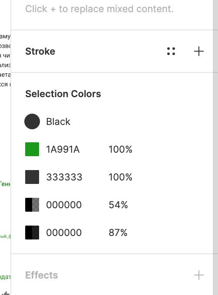The height and width of the screenshot is (295, 218).
Task: Open the 000000 swatch at 54% opacity
Action: point(32,205)
